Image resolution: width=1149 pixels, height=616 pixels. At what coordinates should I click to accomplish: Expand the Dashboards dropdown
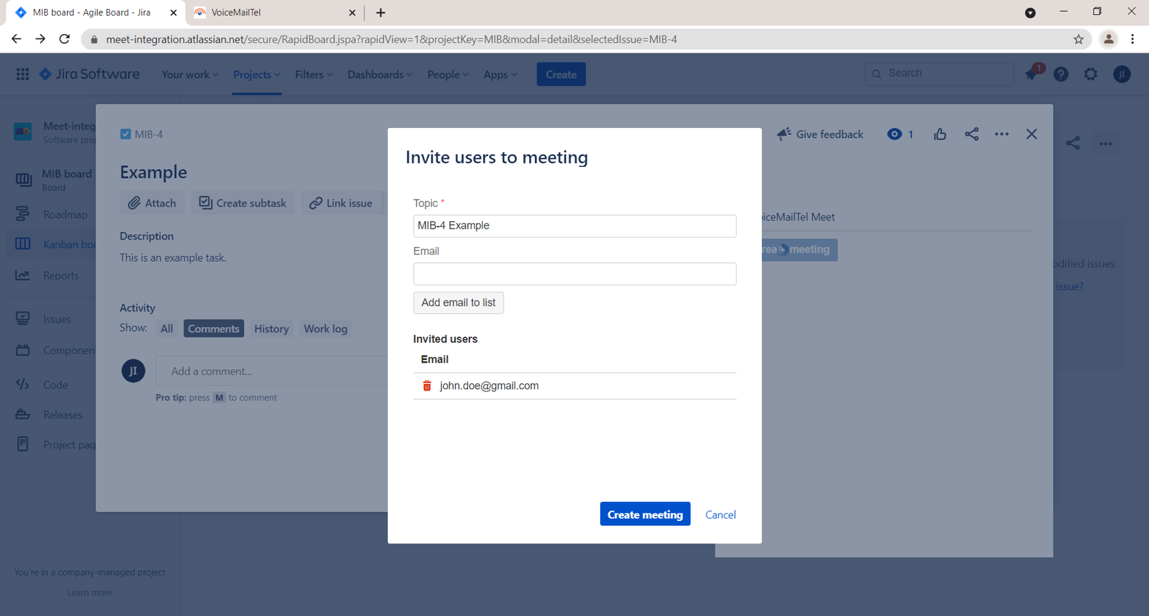[x=380, y=75]
